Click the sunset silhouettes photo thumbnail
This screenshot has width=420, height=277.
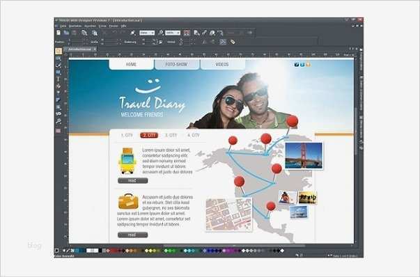308,198
